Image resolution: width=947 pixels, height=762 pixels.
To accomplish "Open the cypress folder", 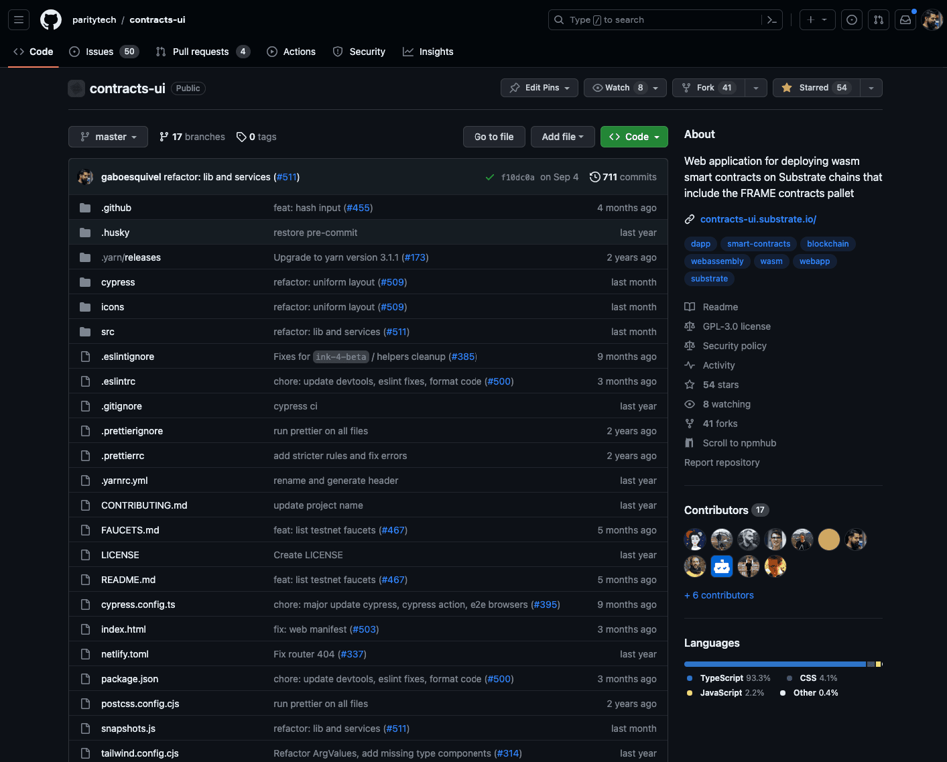I will point(118,282).
